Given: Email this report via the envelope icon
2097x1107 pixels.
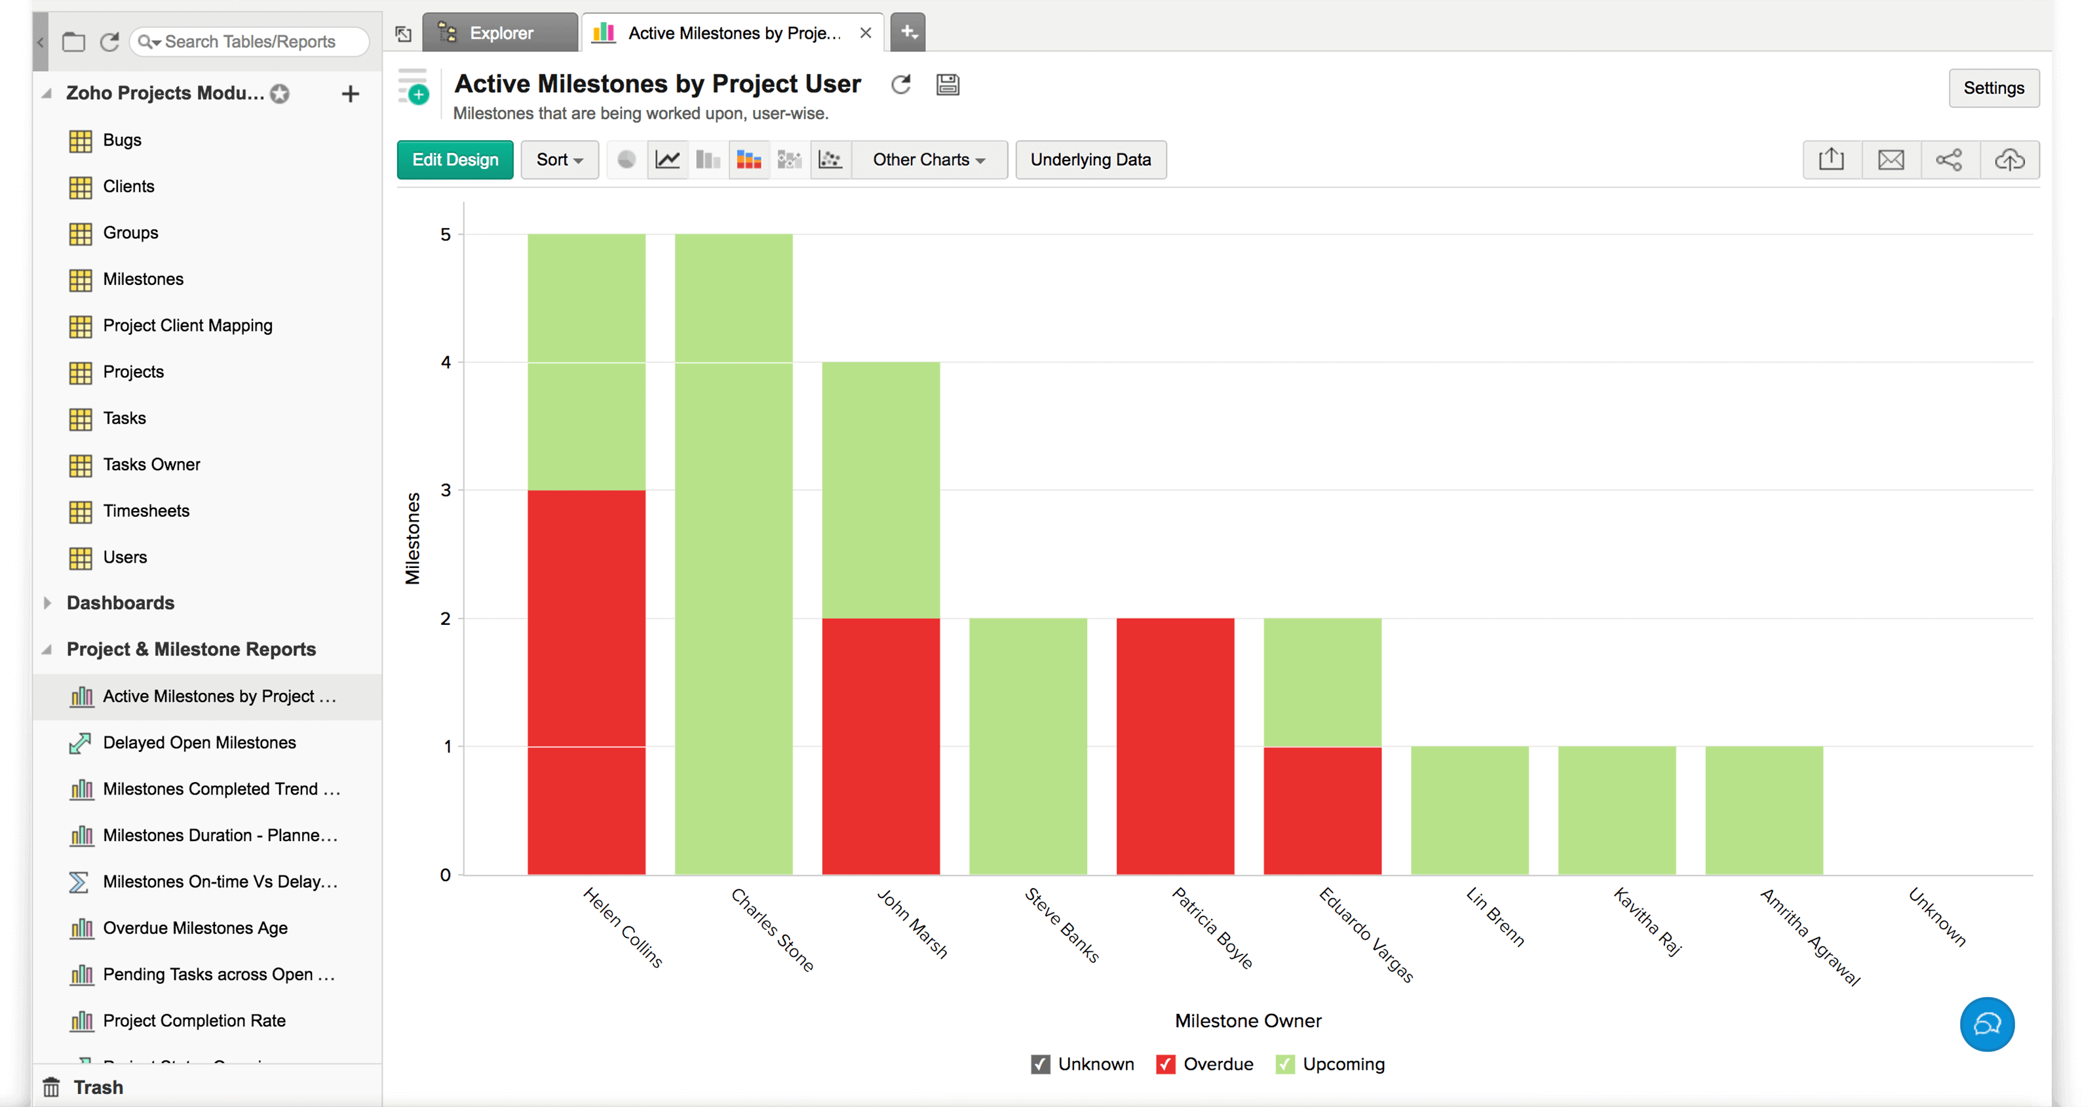Looking at the screenshot, I should [1890, 160].
